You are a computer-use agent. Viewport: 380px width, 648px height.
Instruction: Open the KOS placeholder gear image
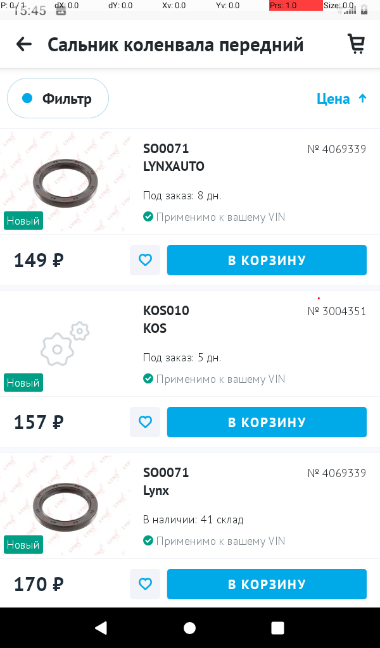pos(65,344)
